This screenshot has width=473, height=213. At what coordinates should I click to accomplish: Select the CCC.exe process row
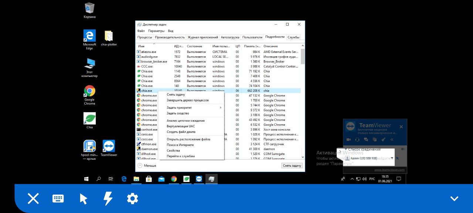coord(218,67)
